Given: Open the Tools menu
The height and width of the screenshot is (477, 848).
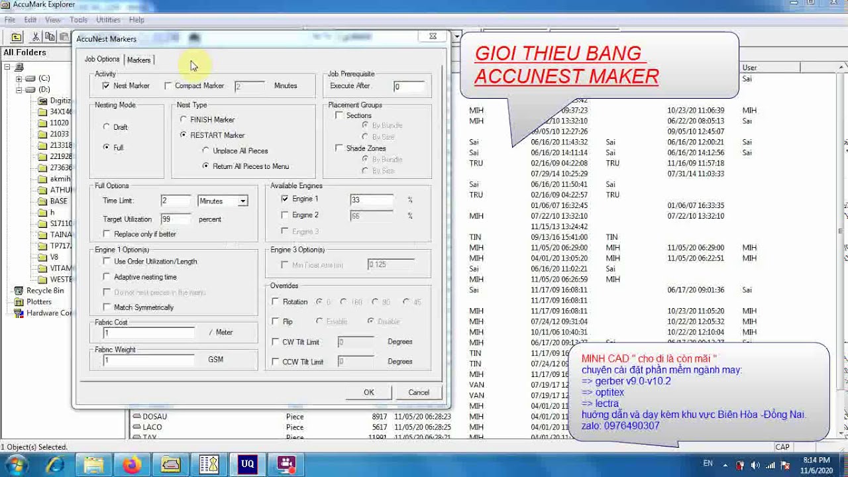Looking at the screenshot, I should click(x=78, y=20).
